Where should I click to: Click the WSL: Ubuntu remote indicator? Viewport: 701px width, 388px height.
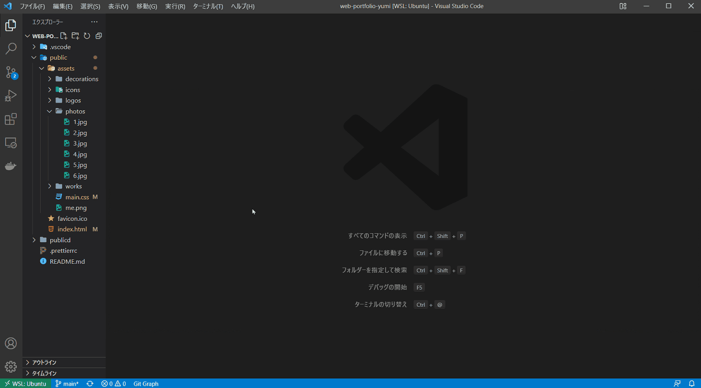(26, 384)
